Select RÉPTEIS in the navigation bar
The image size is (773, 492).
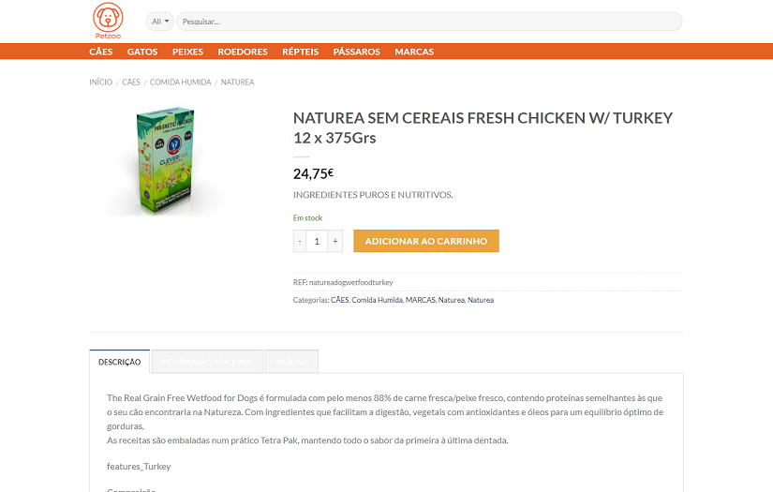300,52
